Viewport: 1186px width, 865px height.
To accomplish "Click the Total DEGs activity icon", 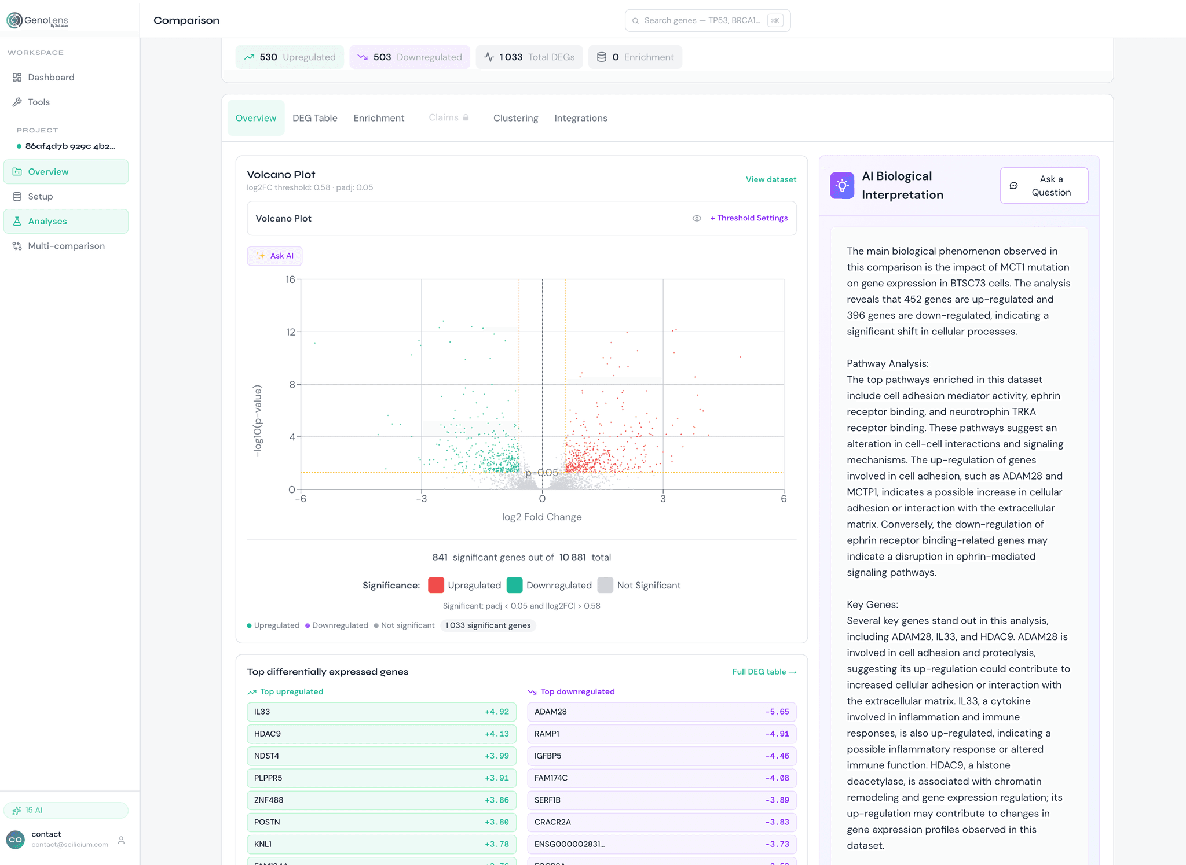I will click(x=489, y=57).
